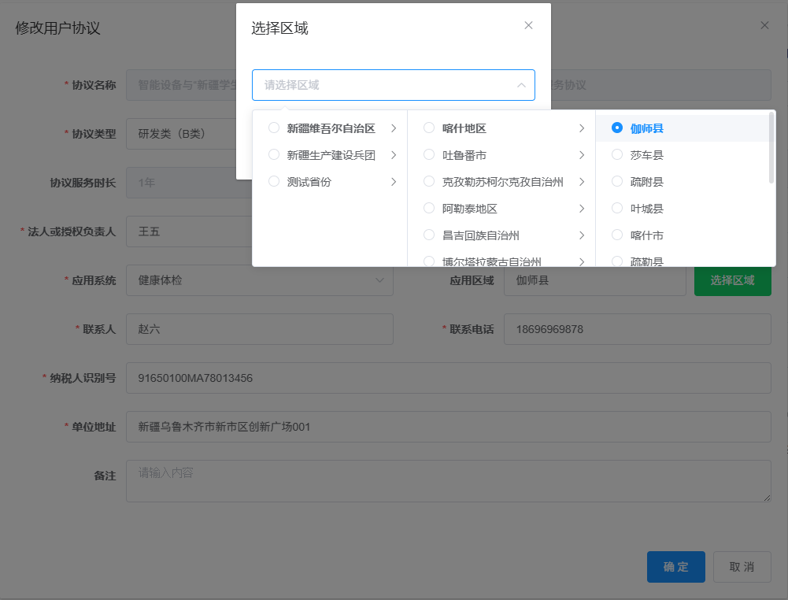The image size is (788, 600).
Task: Expand 测试省份 submenu arrow
Action: pyautogui.click(x=393, y=182)
